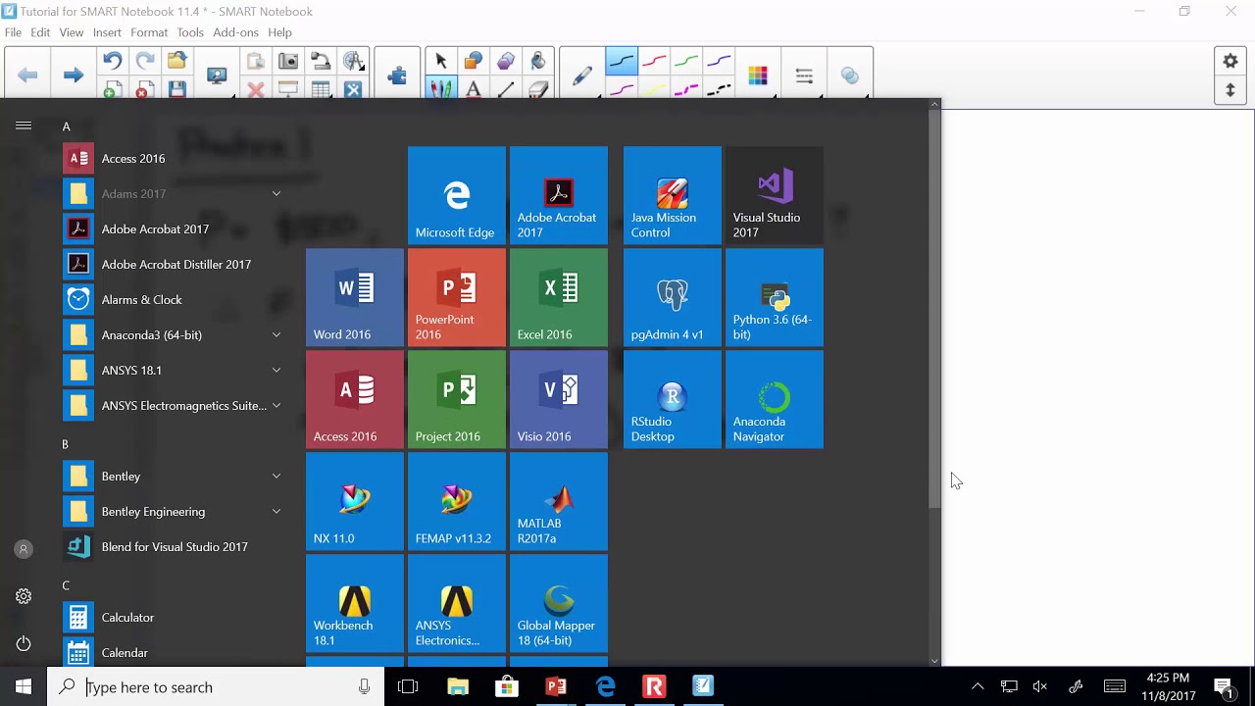1255x706 pixels.
Task: Open a file with the folder icon
Action: point(177,62)
